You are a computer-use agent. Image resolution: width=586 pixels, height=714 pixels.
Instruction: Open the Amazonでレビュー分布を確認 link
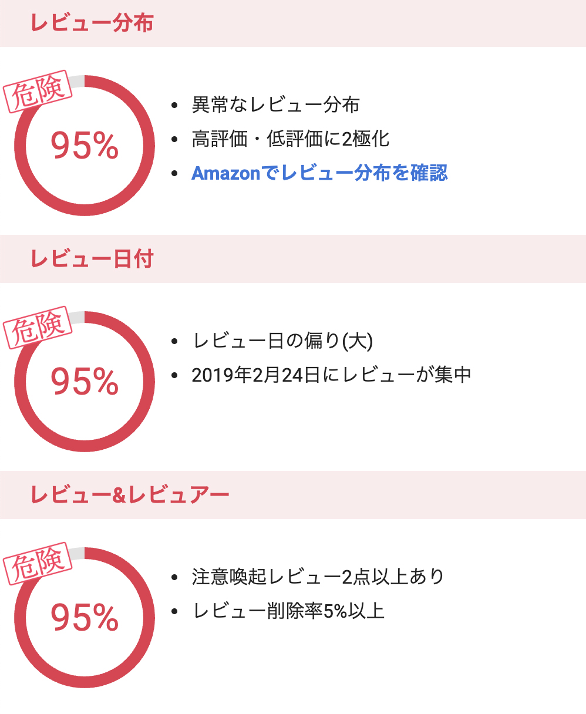[319, 173]
